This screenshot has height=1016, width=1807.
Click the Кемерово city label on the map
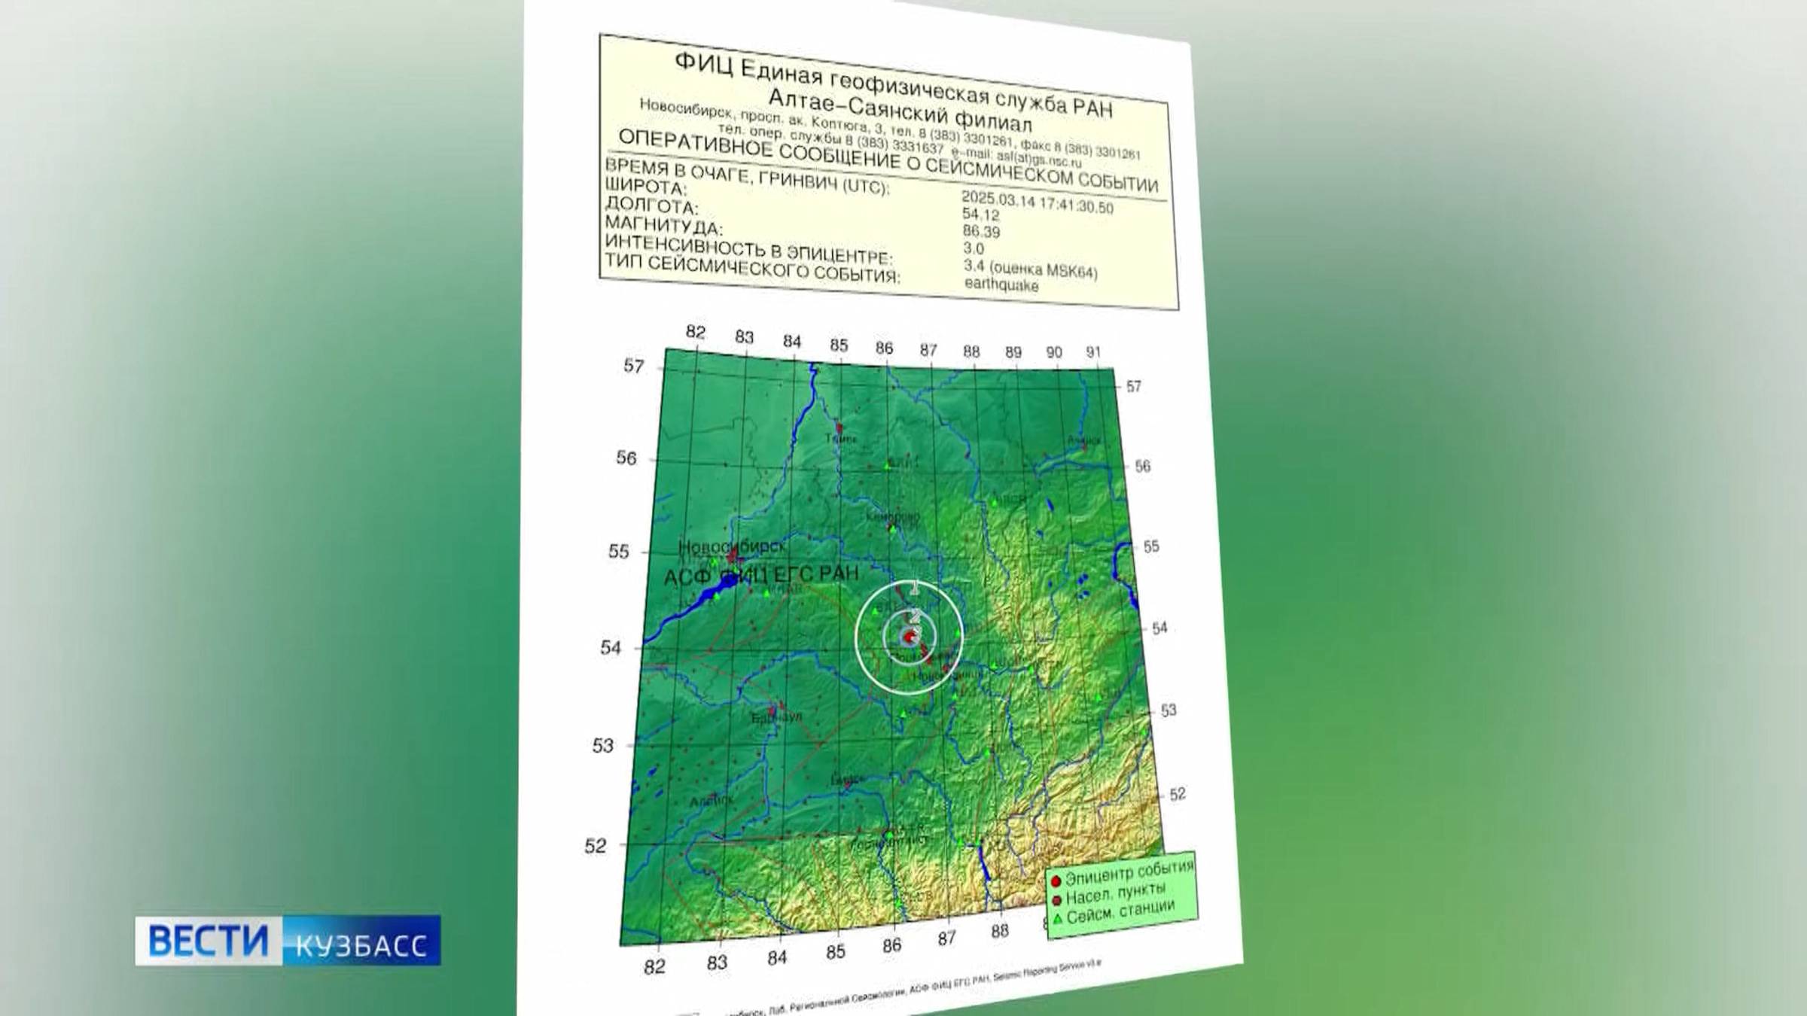[893, 517]
